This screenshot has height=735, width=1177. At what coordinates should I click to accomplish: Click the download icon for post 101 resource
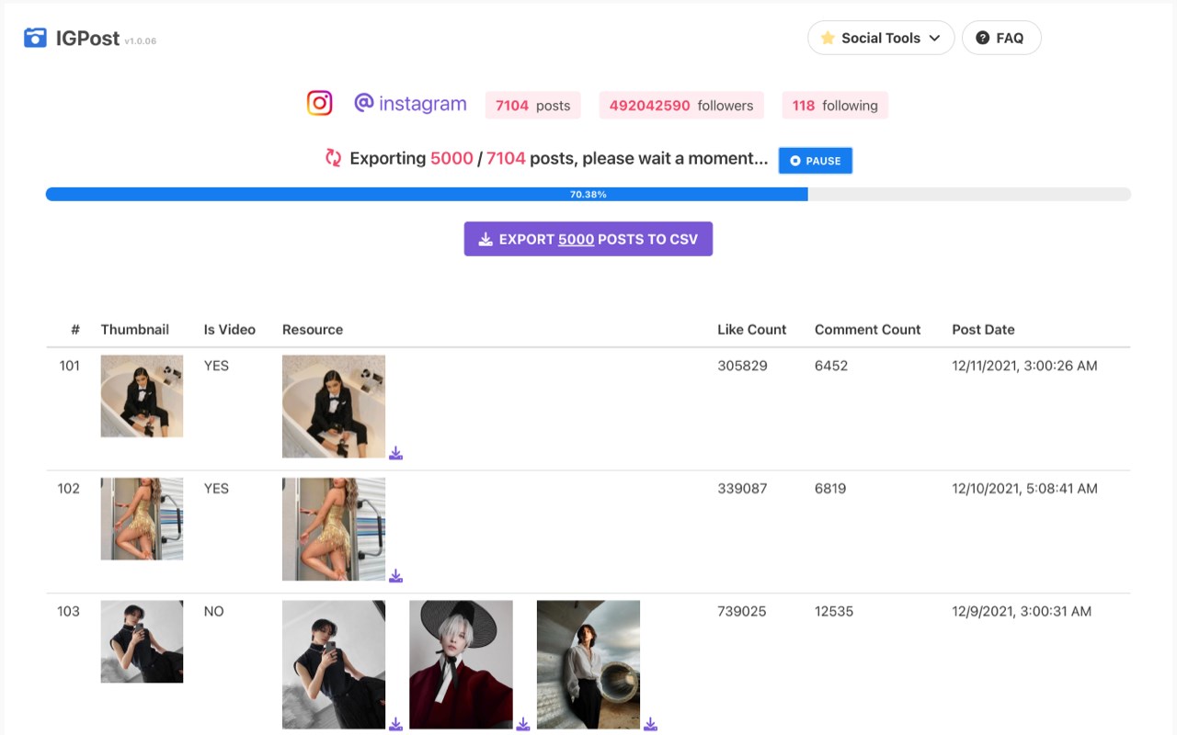point(395,453)
